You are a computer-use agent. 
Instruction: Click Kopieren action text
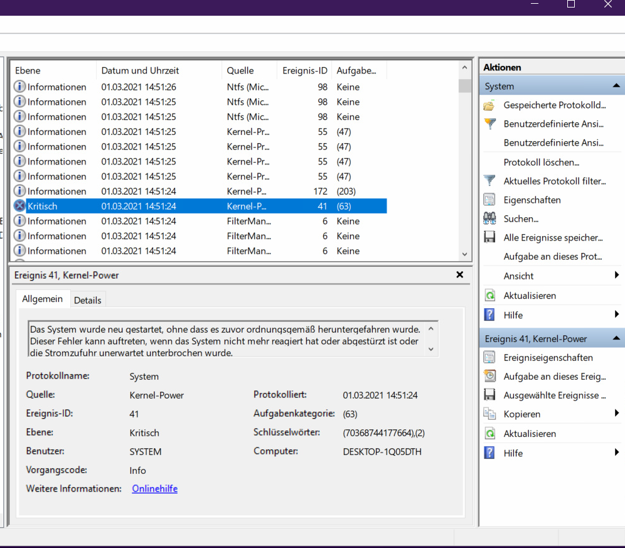coord(521,414)
